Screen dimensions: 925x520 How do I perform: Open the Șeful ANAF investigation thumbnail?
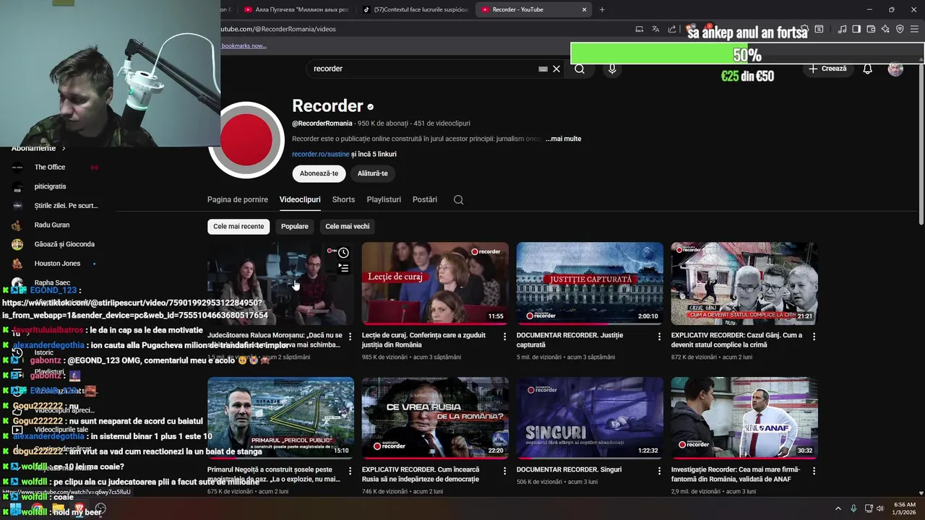tap(744, 417)
